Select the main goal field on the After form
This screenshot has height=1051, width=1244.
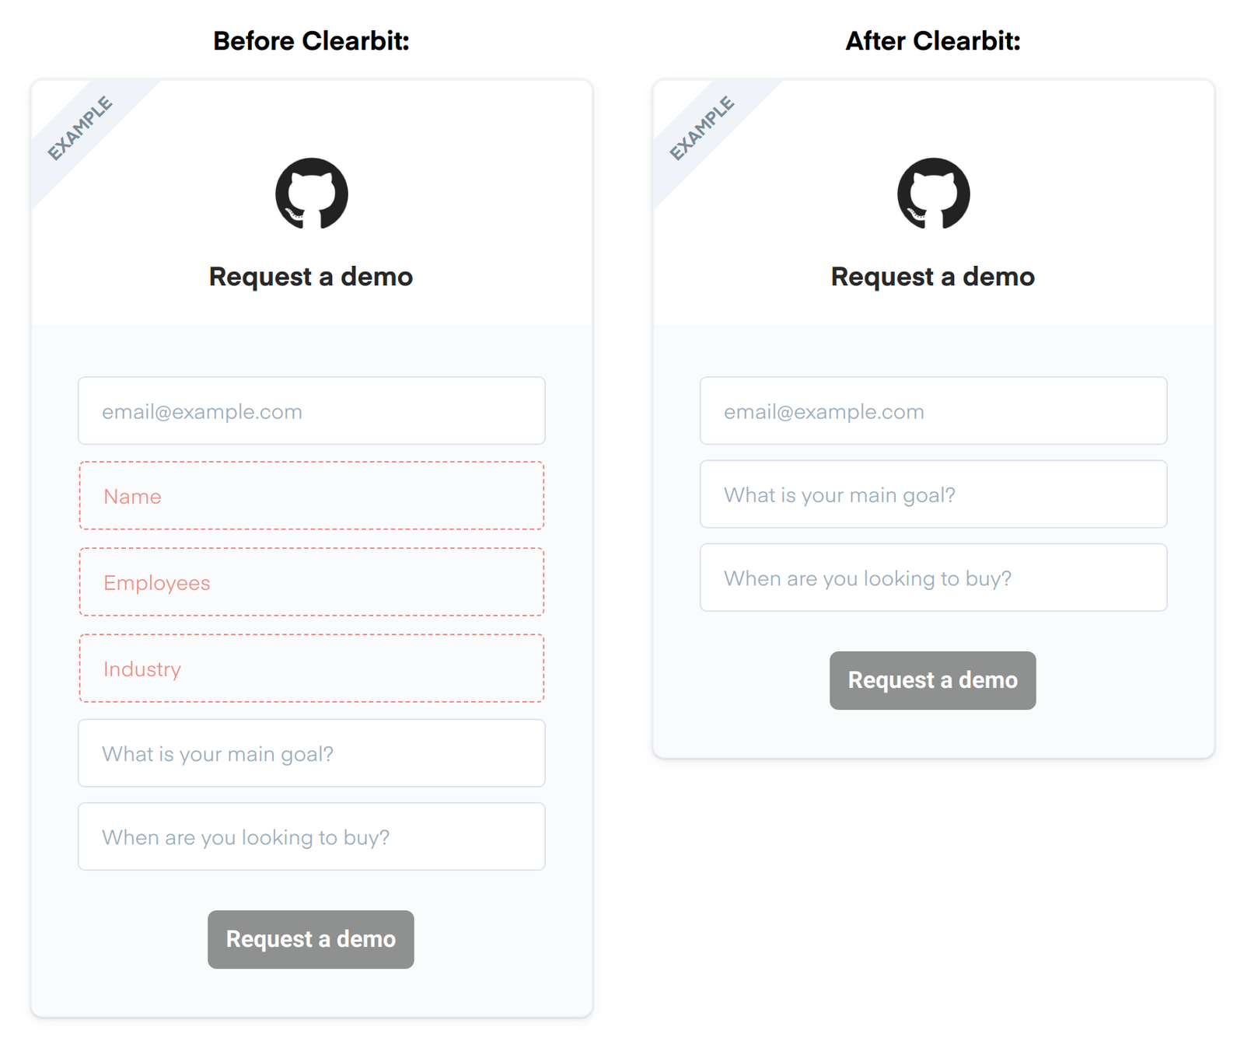point(933,494)
